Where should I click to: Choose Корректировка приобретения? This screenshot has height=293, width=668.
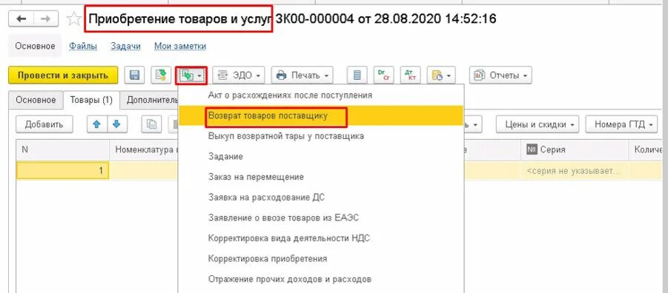pos(321,258)
